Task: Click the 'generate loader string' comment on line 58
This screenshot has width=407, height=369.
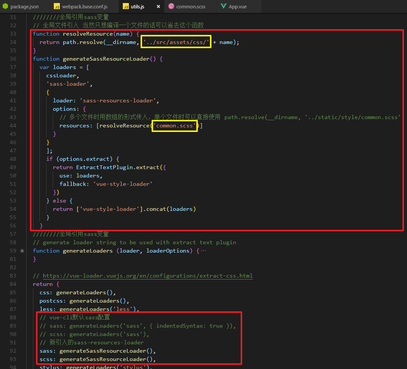Action: pos(135,242)
